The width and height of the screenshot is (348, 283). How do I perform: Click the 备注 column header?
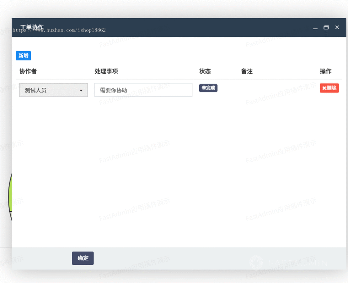point(247,71)
